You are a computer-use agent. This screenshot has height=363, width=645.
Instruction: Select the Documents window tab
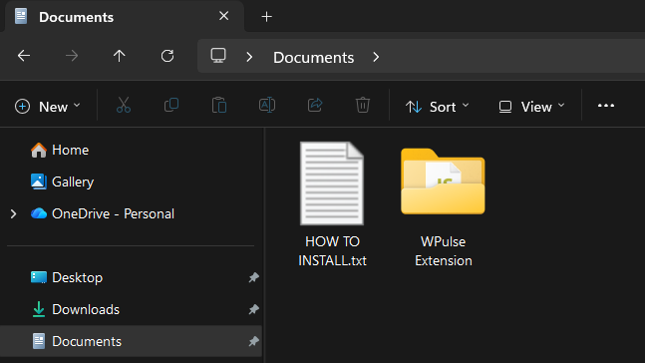pos(124,17)
